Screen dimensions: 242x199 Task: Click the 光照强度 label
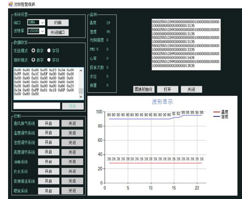click(97, 40)
